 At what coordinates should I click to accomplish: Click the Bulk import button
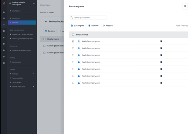(x=77, y=25)
